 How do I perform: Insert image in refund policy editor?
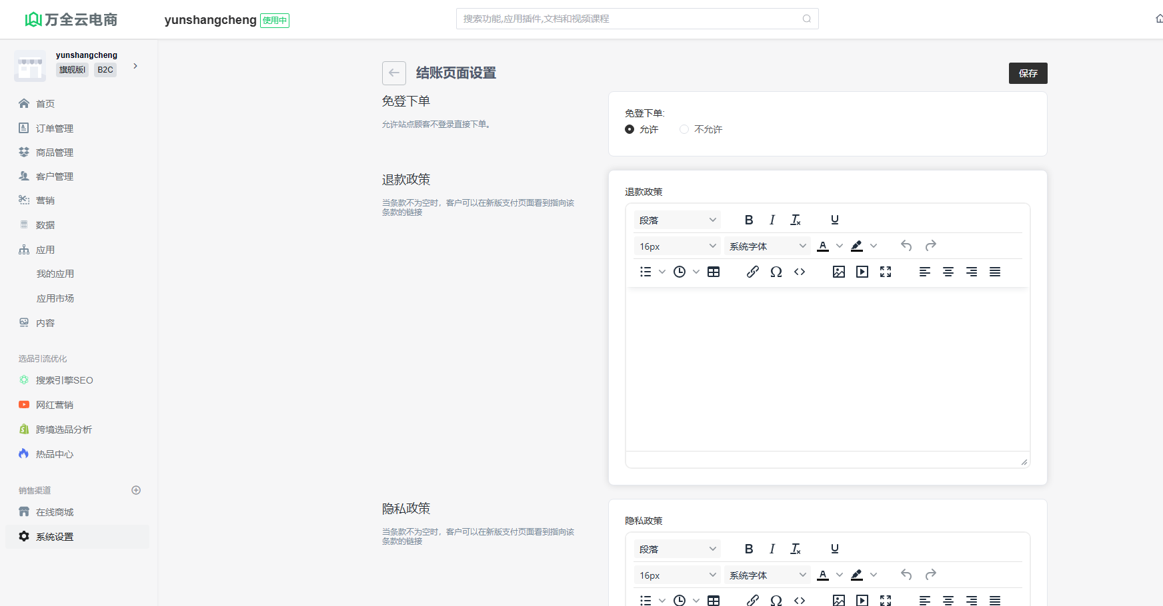tap(839, 272)
